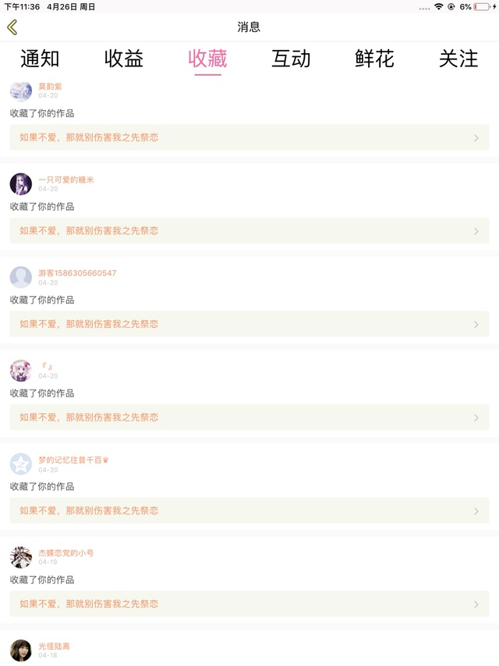This screenshot has height=666, width=499.
Task: Tap 杰蝶恋党的小号's avatar
Action: click(x=21, y=557)
